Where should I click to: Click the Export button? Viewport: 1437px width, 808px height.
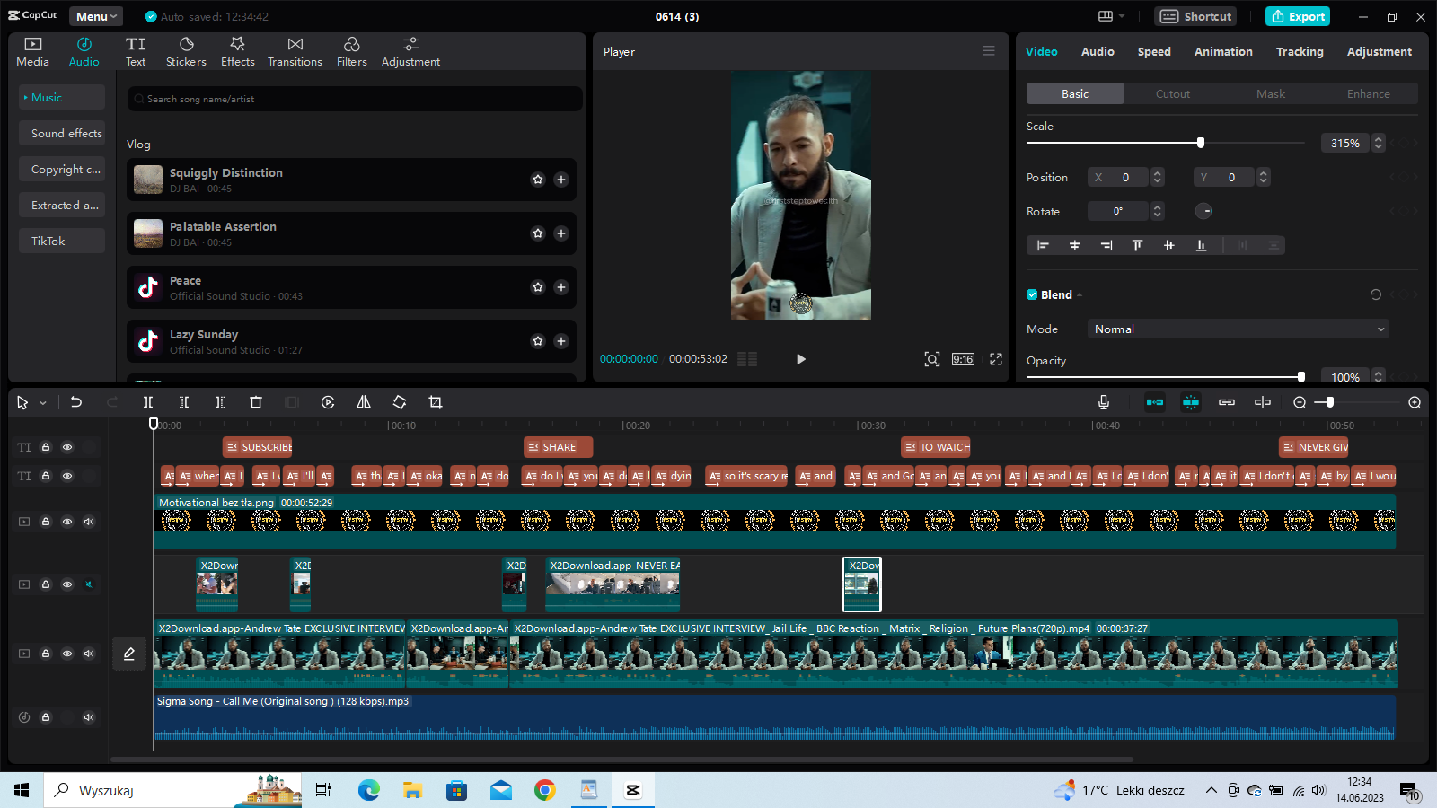pyautogui.click(x=1298, y=16)
